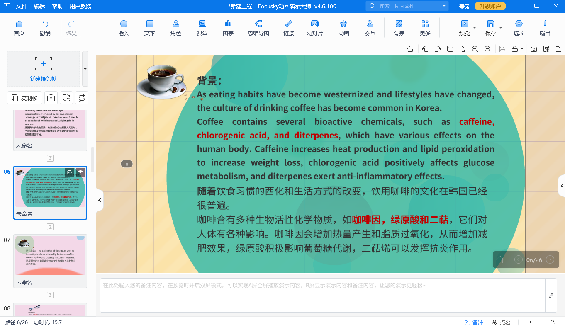Click the frame swap icon beside camera
Screen dimensions: 565x327
pos(66,98)
